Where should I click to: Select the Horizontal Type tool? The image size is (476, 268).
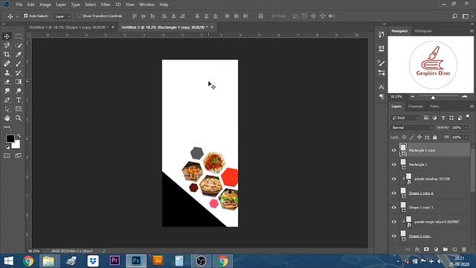click(19, 100)
